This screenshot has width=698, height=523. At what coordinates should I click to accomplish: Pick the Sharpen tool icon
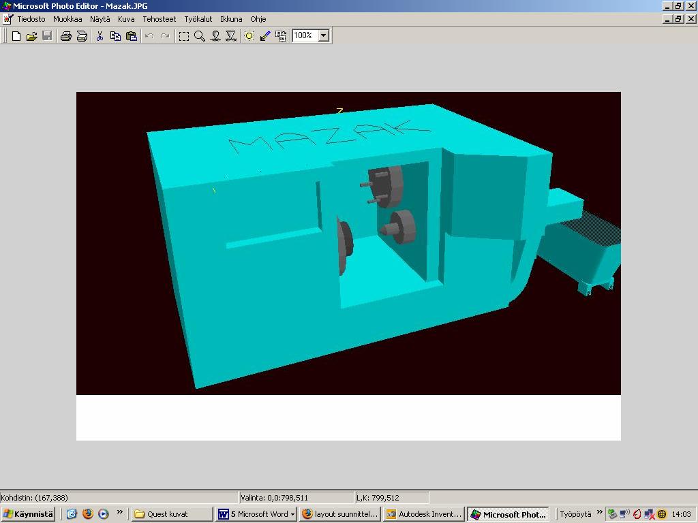231,36
